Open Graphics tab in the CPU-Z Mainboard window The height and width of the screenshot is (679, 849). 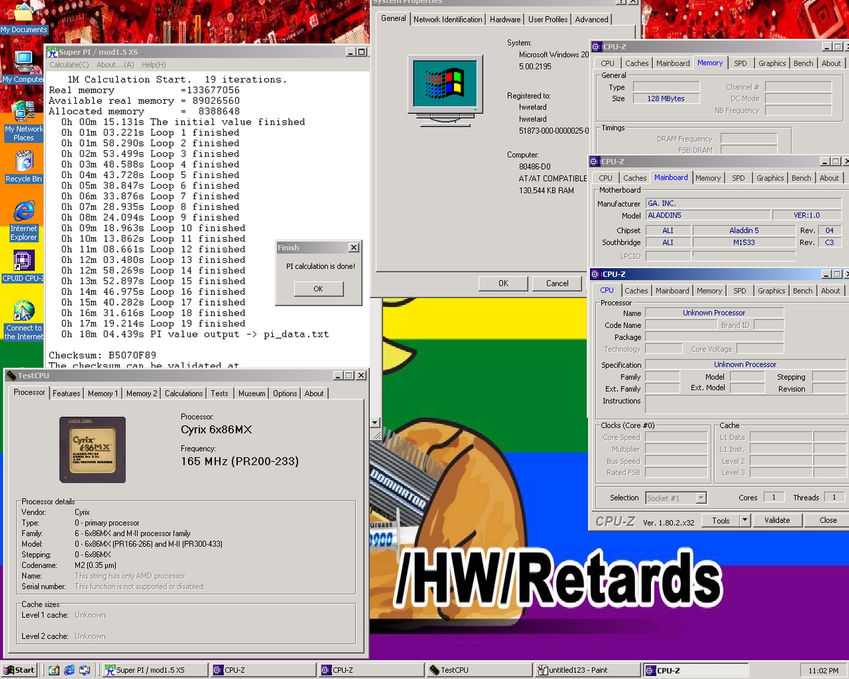click(x=770, y=179)
